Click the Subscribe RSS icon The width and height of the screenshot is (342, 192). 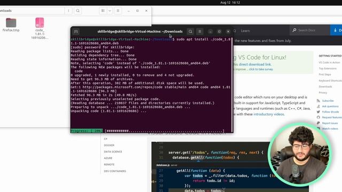click(318, 101)
